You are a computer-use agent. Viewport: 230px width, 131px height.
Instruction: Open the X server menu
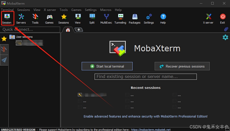[50, 10]
